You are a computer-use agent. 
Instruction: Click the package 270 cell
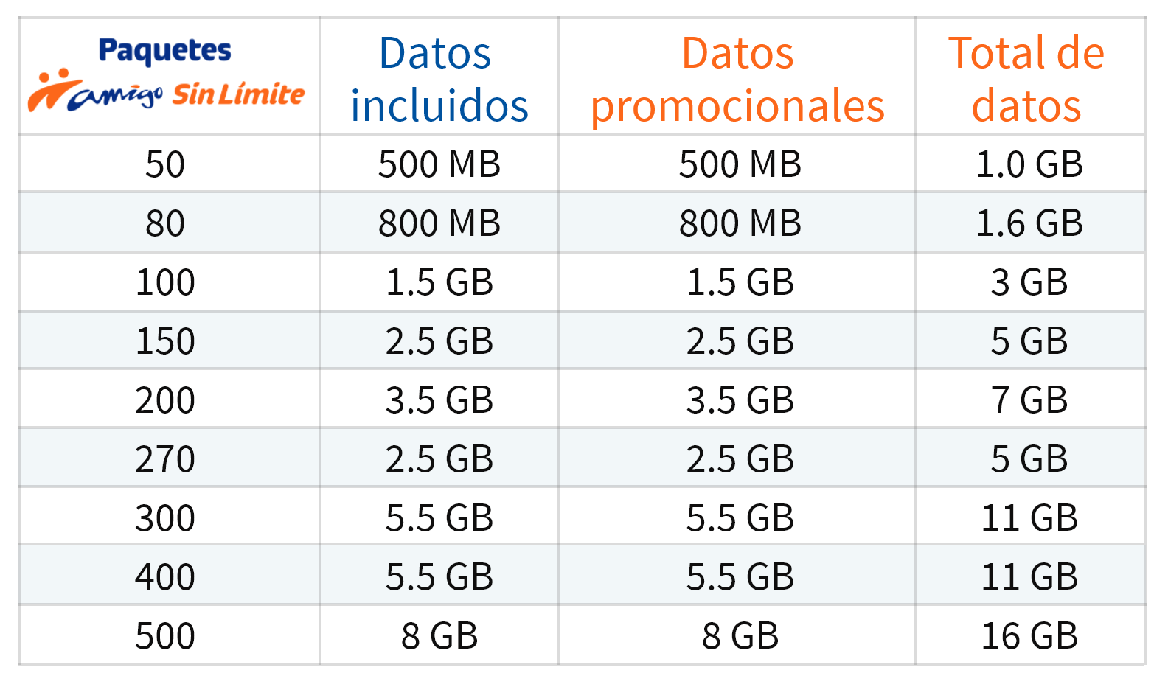pos(164,459)
